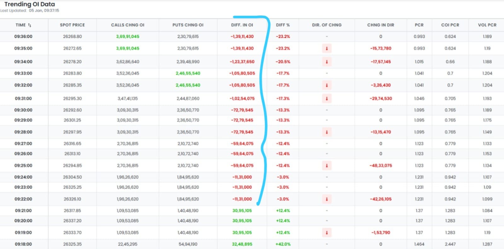The height and width of the screenshot is (249, 504).
Task: Click red down arrow in 09:25:00 row
Action: (x=327, y=166)
